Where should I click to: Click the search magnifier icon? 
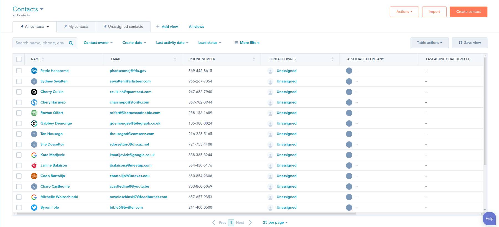click(x=71, y=43)
